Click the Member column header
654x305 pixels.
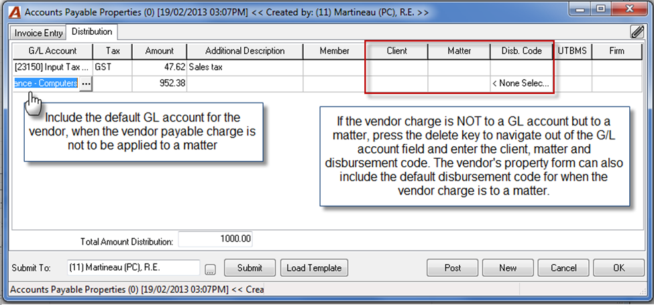(335, 51)
